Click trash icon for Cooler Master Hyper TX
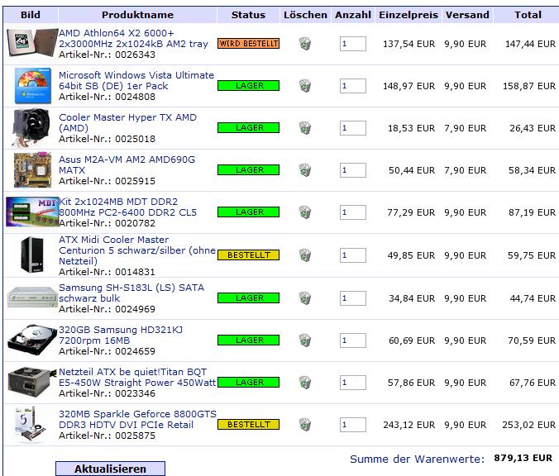Screen dimensions: 559x476 305,128
